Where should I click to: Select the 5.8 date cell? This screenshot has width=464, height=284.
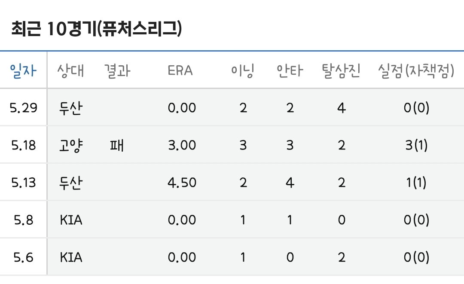point(24,220)
